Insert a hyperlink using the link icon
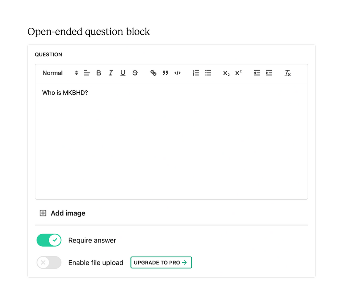Screen dimensions: 343x305 pos(153,73)
